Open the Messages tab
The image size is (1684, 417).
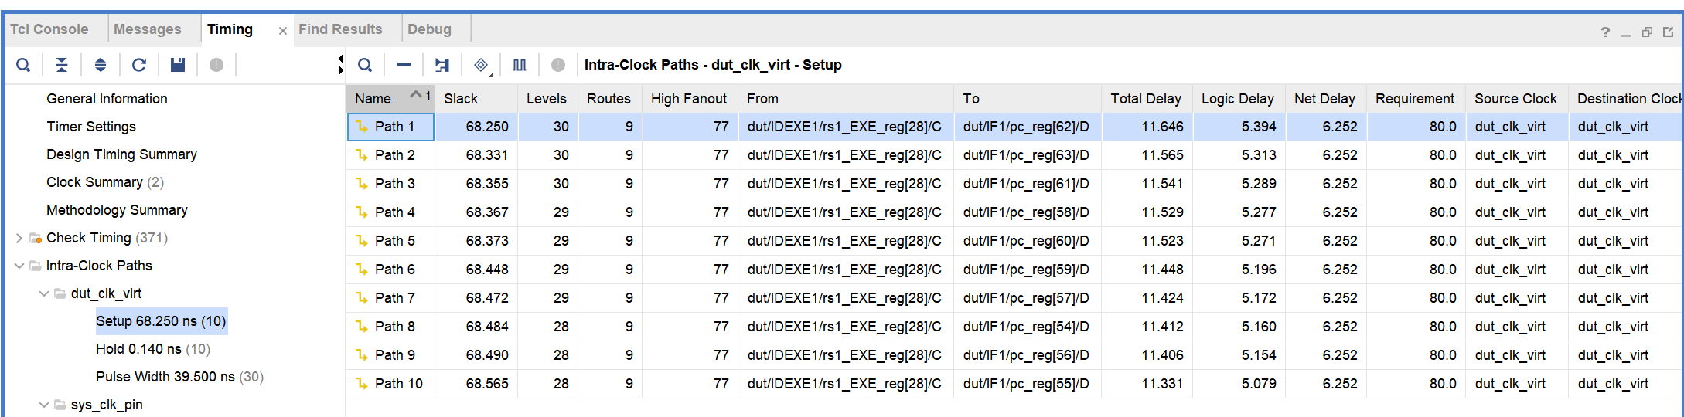pyautogui.click(x=147, y=29)
